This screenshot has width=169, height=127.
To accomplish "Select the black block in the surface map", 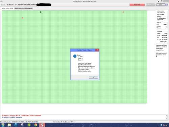I will pyautogui.click(x=41, y=12).
